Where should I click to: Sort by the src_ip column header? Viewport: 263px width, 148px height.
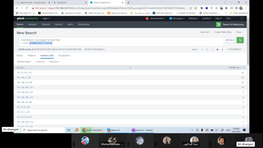20,68
